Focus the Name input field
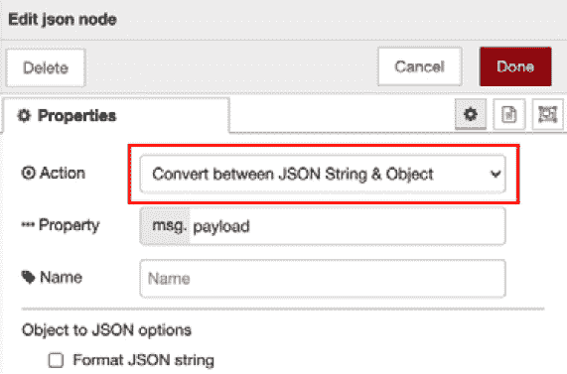Image resolution: width=567 pixels, height=374 pixels. coord(323,279)
